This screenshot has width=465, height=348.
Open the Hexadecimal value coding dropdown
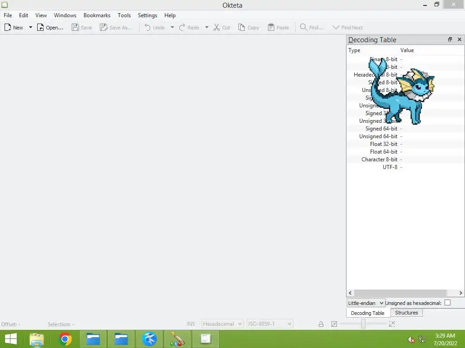point(223,324)
